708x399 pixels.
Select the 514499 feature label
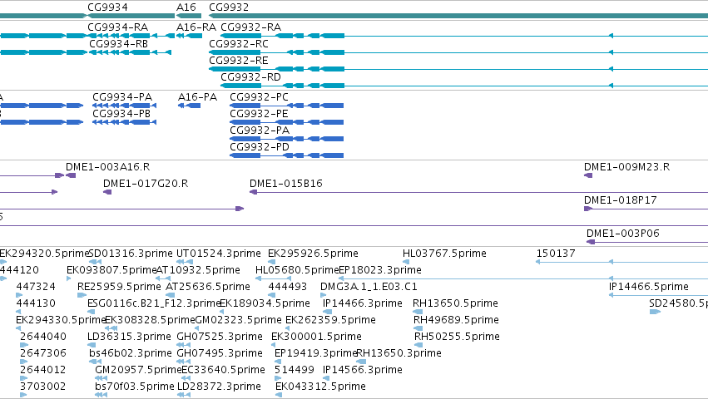tap(295, 371)
